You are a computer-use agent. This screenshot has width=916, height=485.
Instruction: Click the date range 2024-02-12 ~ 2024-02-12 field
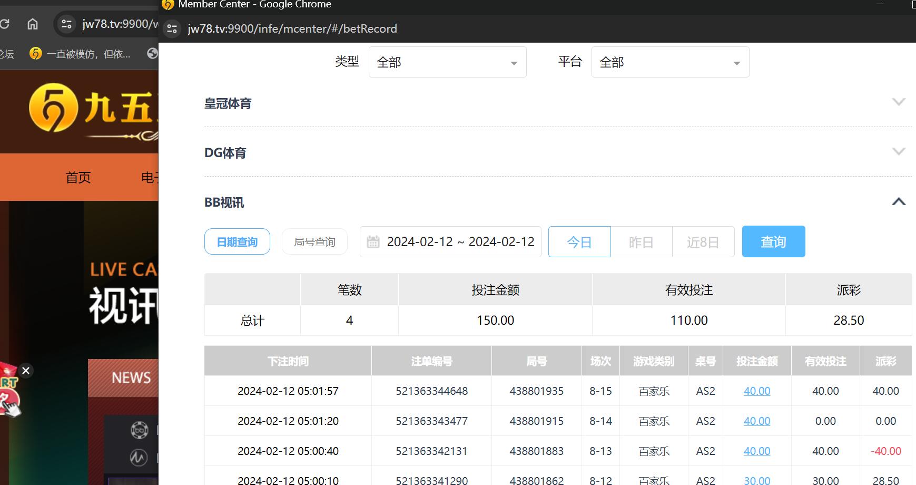pyautogui.click(x=450, y=242)
